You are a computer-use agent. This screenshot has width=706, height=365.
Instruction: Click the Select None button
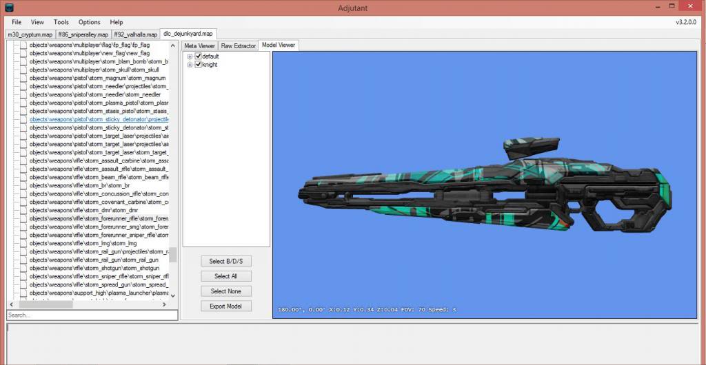tap(226, 291)
